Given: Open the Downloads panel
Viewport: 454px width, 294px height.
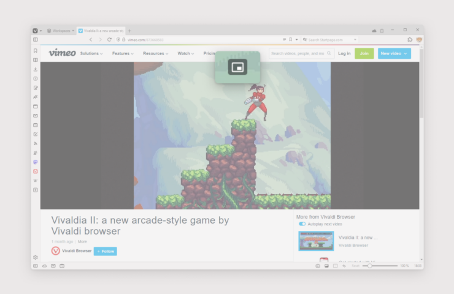Looking at the screenshot, I should click(x=36, y=69).
